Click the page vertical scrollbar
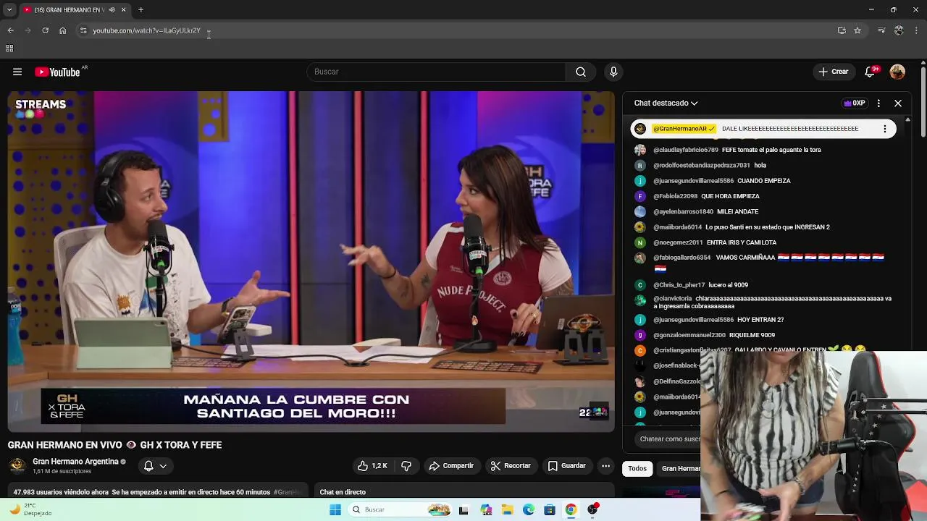This screenshot has width=927, height=521. (x=923, y=101)
